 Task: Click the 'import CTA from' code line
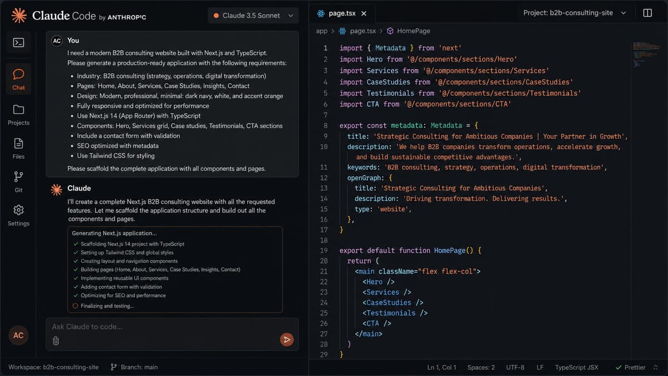click(x=425, y=104)
